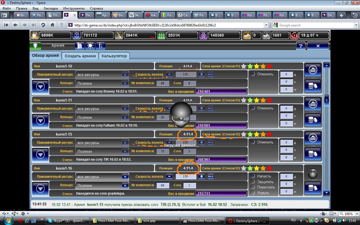Screen dimensions: 360x225
Task: Open the Калькулятор tab
Action: [114, 56]
